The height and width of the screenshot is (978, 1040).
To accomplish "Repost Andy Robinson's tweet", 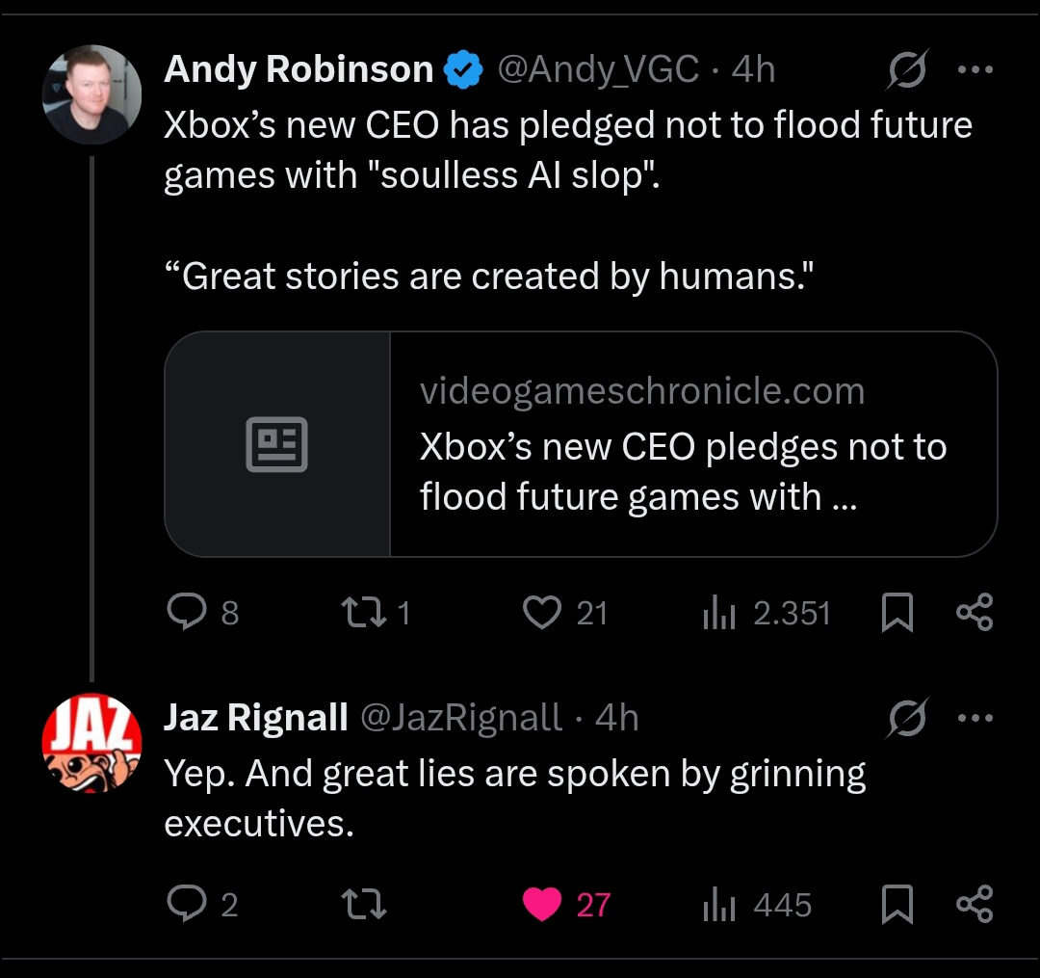I will [x=362, y=613].
